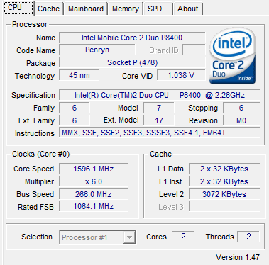
Task: Click the 45 nm technology value
Action: pos(79,75)
